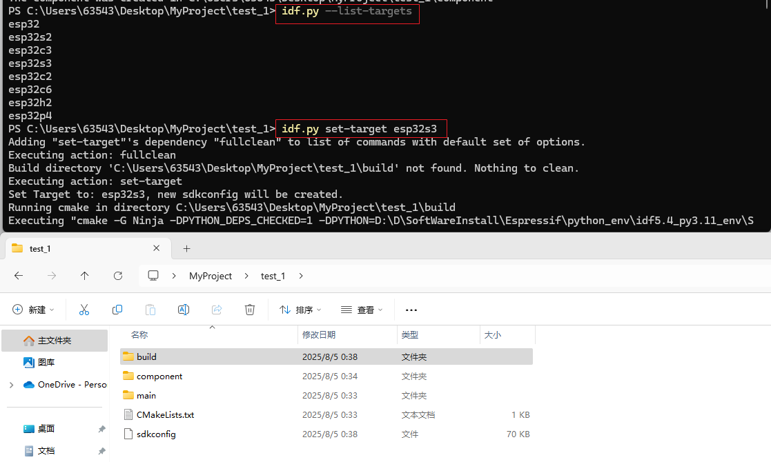Click the 文本文档 type cell
This screenshot has height=462, width=771.
(x=418, y=415)
